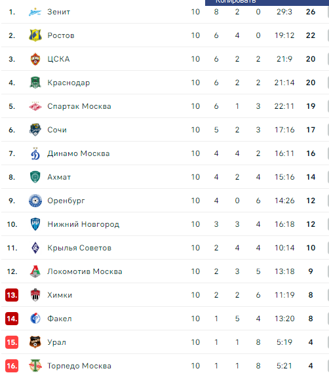Click the Torpedo Moscow crest
This screenshot has width=329, height=375.
pos(35,366)
